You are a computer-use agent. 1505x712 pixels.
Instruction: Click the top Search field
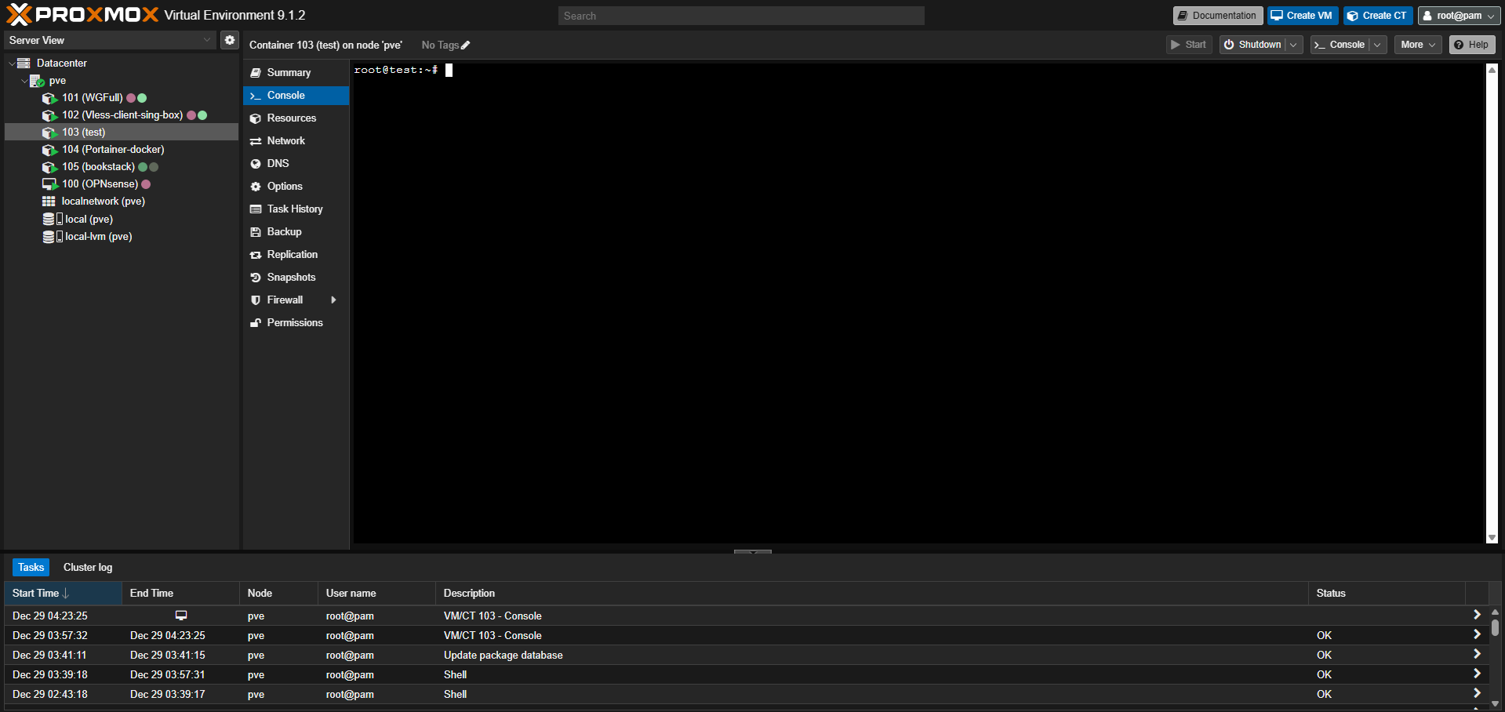point(741,16)
